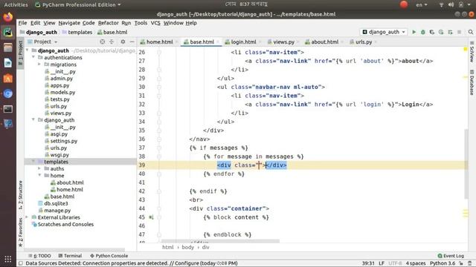Click the gutter marker on line 45
This screenshot has width=476, height=267.
151,217
